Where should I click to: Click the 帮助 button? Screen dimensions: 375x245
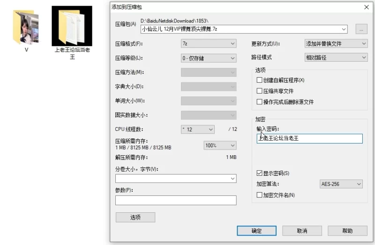coord(347,231)
